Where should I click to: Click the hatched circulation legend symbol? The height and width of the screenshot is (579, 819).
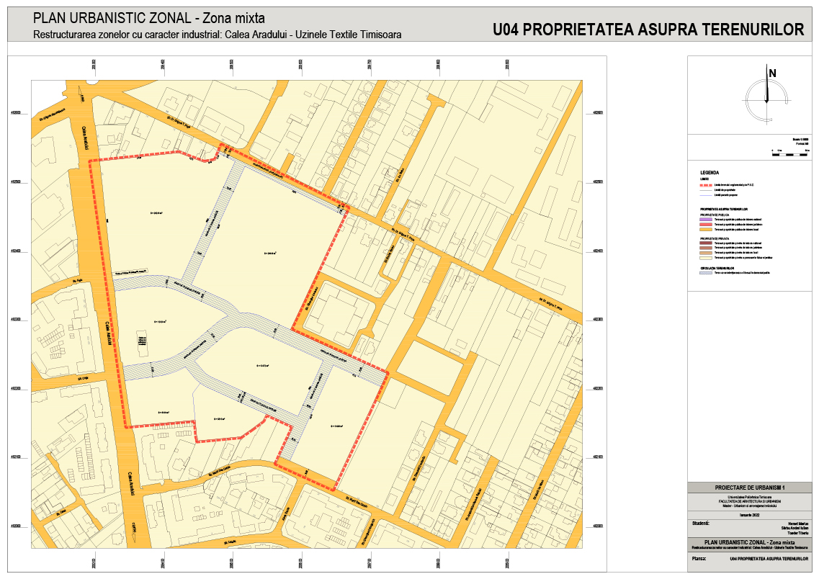(x=705, y=273)
